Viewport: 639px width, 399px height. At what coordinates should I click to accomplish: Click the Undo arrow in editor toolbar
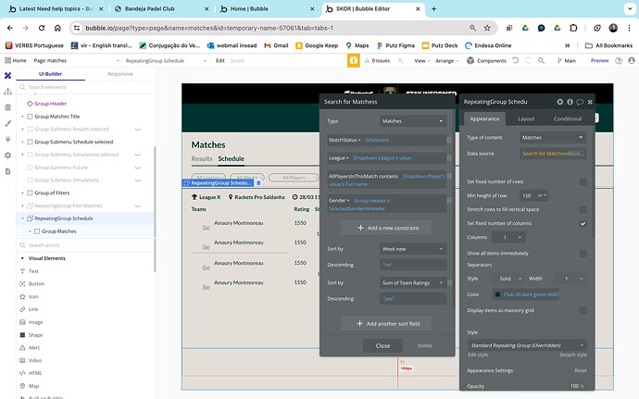point(516,60)
